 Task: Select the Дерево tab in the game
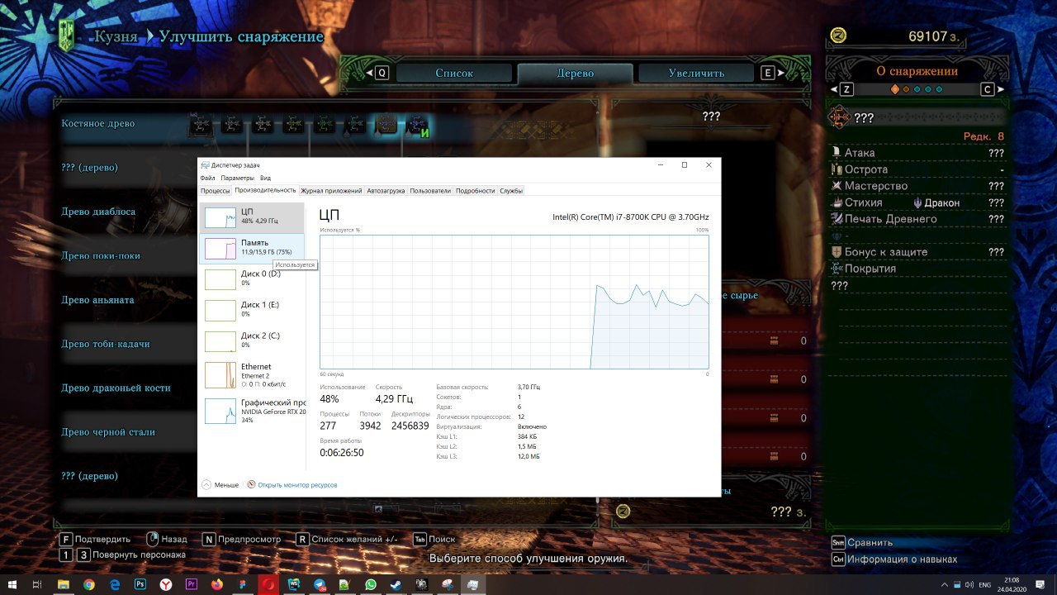point(576,73)
